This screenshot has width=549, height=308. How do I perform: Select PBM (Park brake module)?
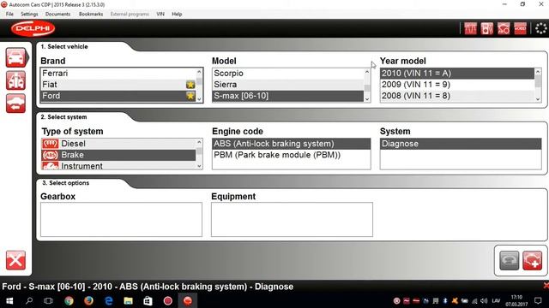click(x=292, y=155)
